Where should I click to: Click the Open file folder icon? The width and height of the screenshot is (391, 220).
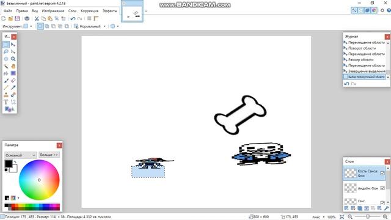point(10,18)
